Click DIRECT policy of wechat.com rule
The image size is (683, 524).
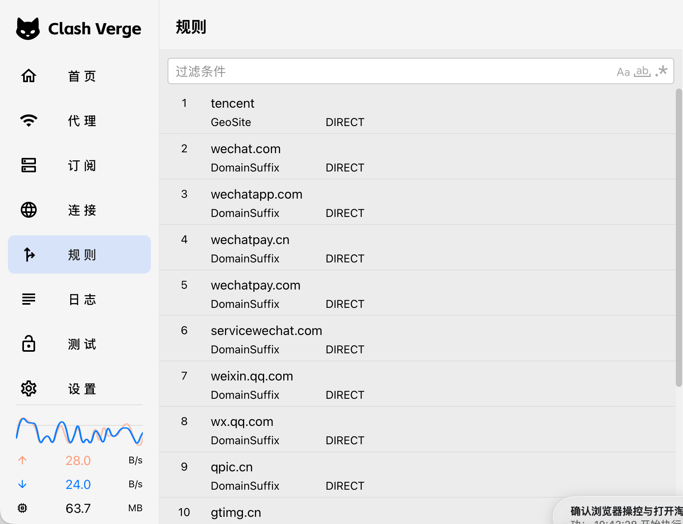[345, 167]
